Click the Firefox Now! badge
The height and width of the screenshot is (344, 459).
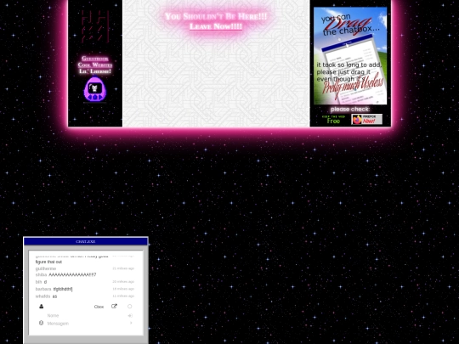367,120
